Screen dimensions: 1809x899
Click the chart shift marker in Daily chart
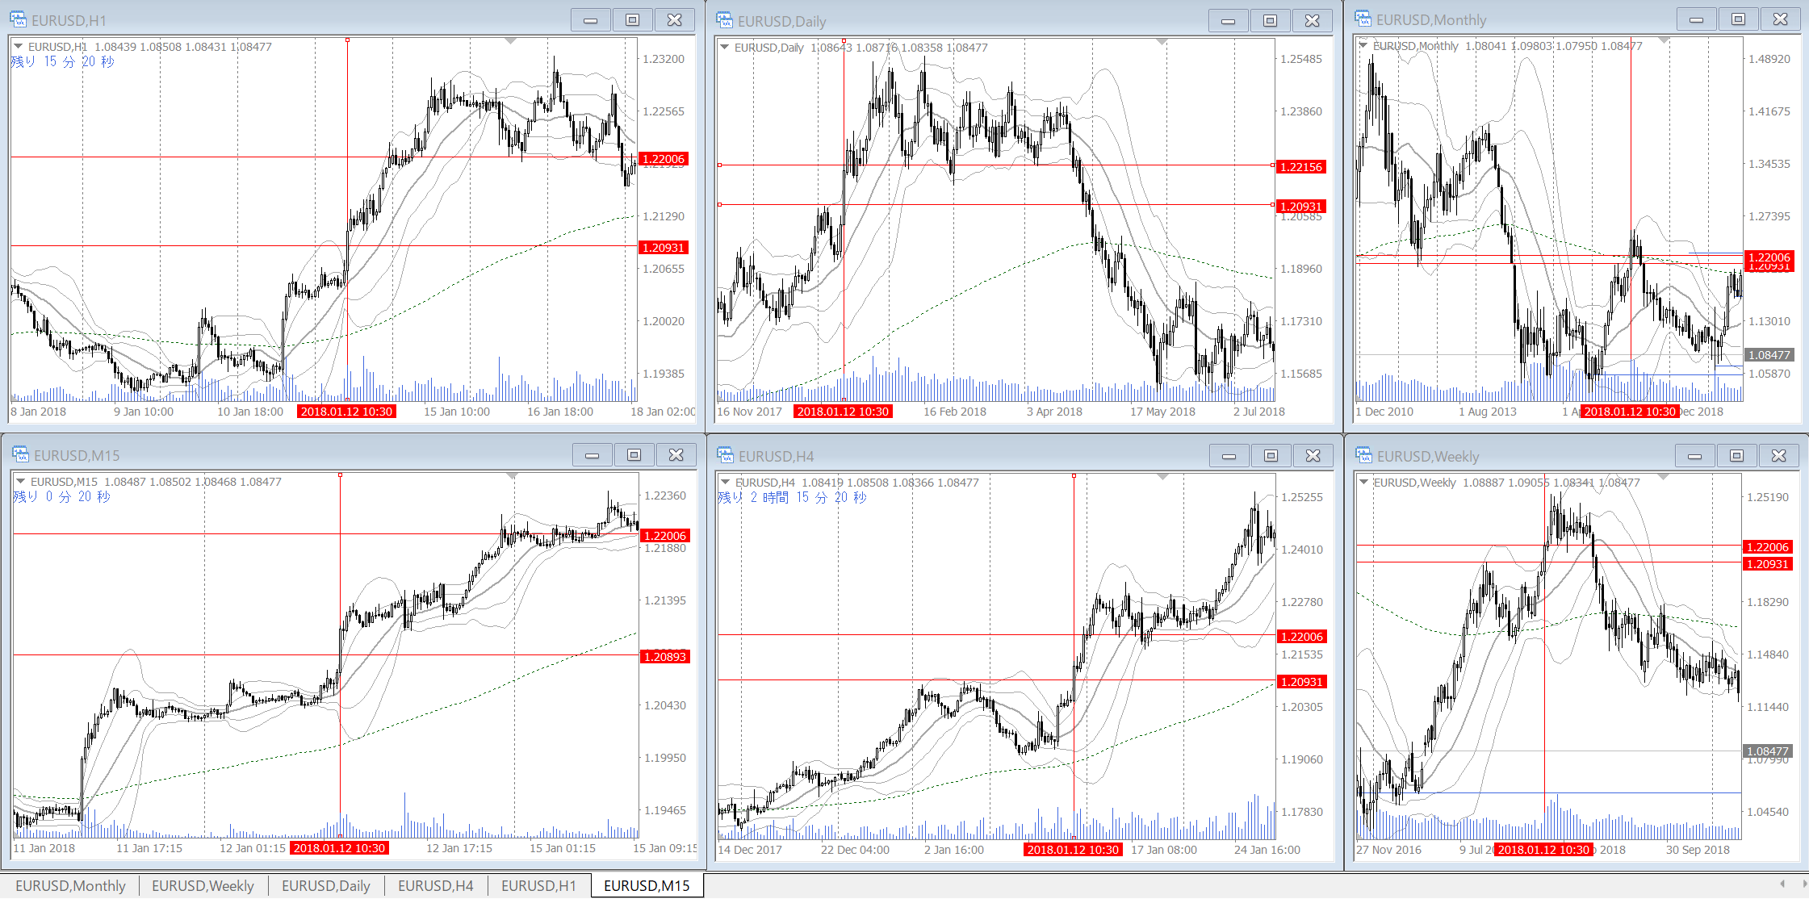pyautogui.click(x=1162, y=41)
